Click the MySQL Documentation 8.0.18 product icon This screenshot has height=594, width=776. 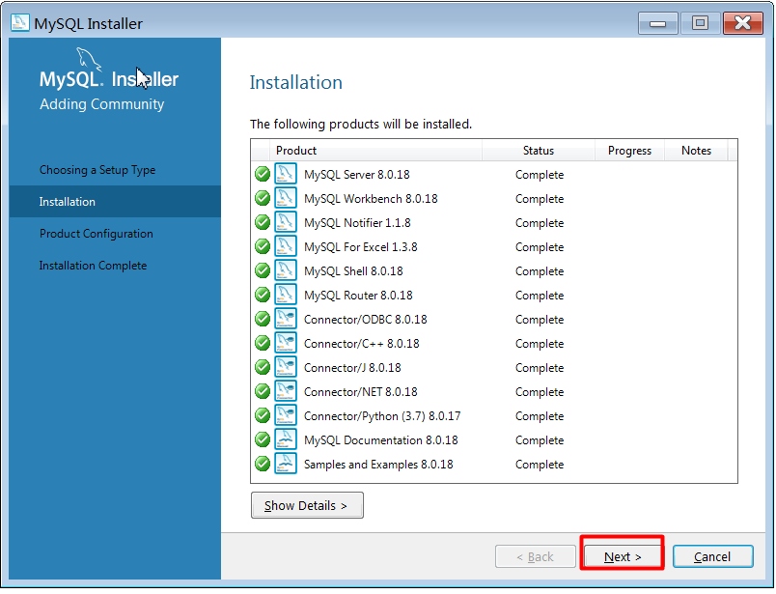pos(286,439)
